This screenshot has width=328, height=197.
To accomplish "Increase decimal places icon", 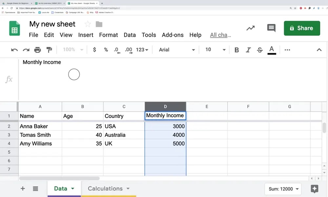I will [129, 50].
